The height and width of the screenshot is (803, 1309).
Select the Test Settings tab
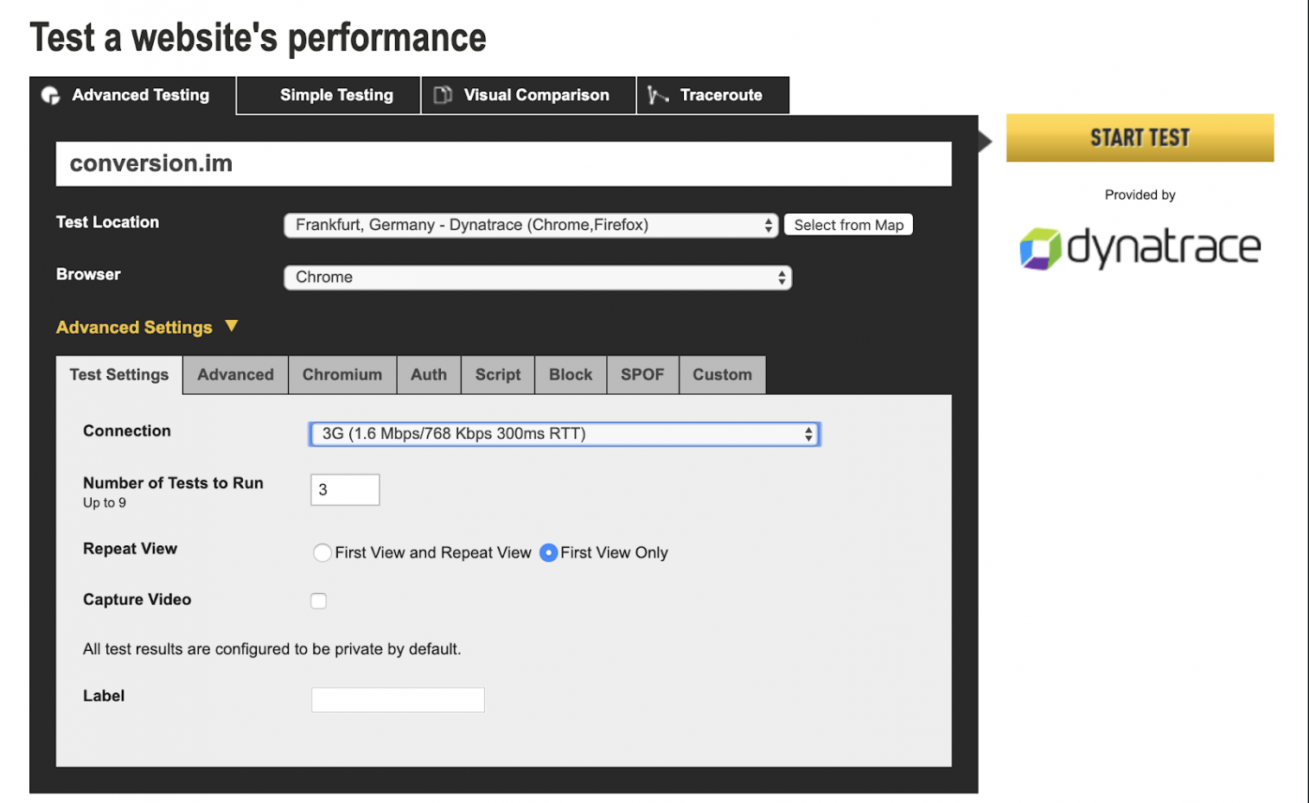pyautogui.click(x=119, y=375)
